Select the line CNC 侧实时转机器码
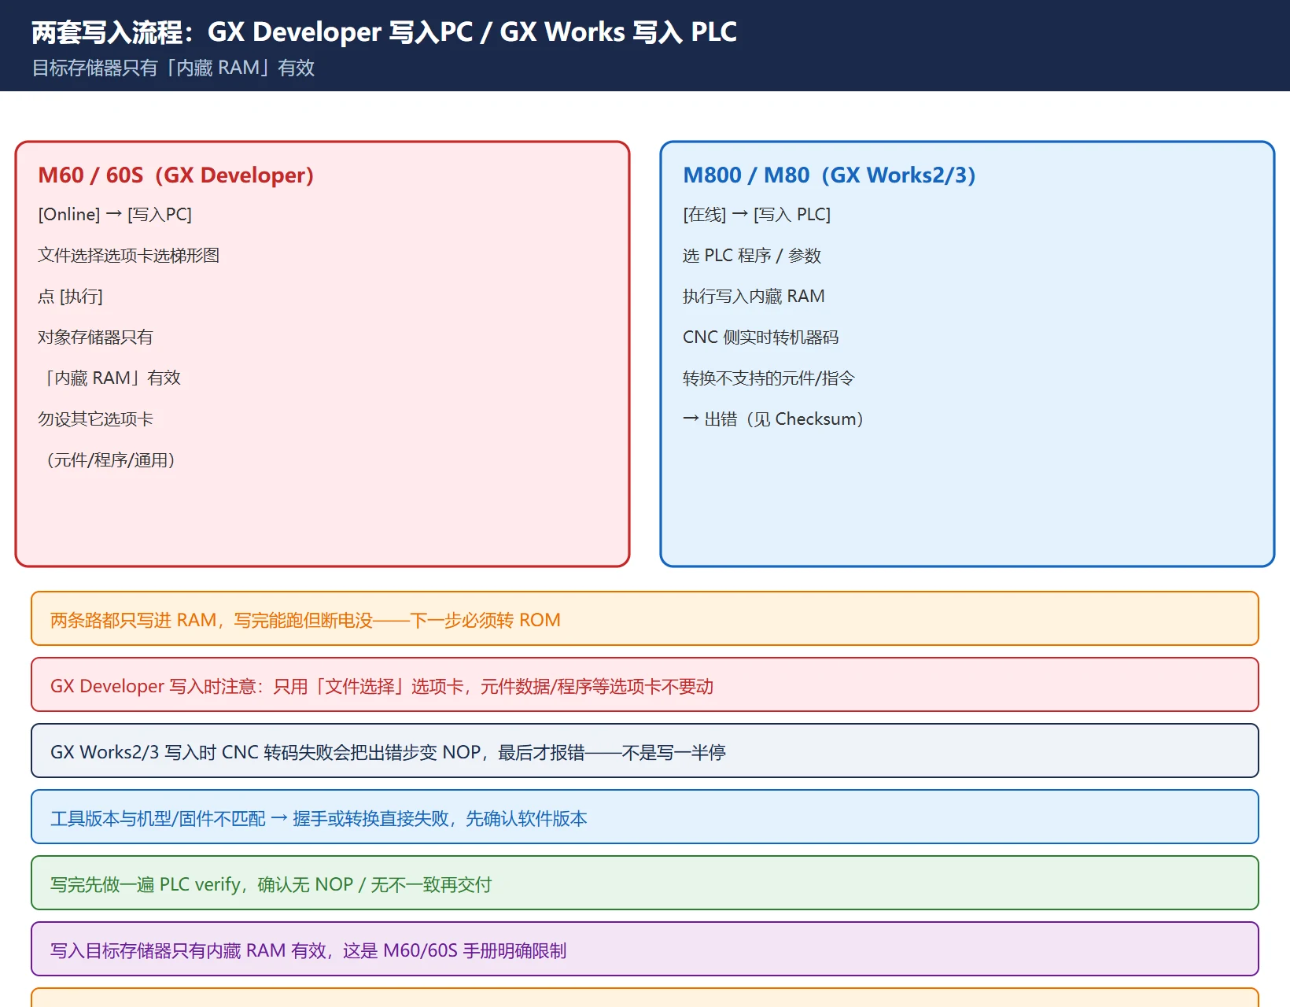 [761, 337]
